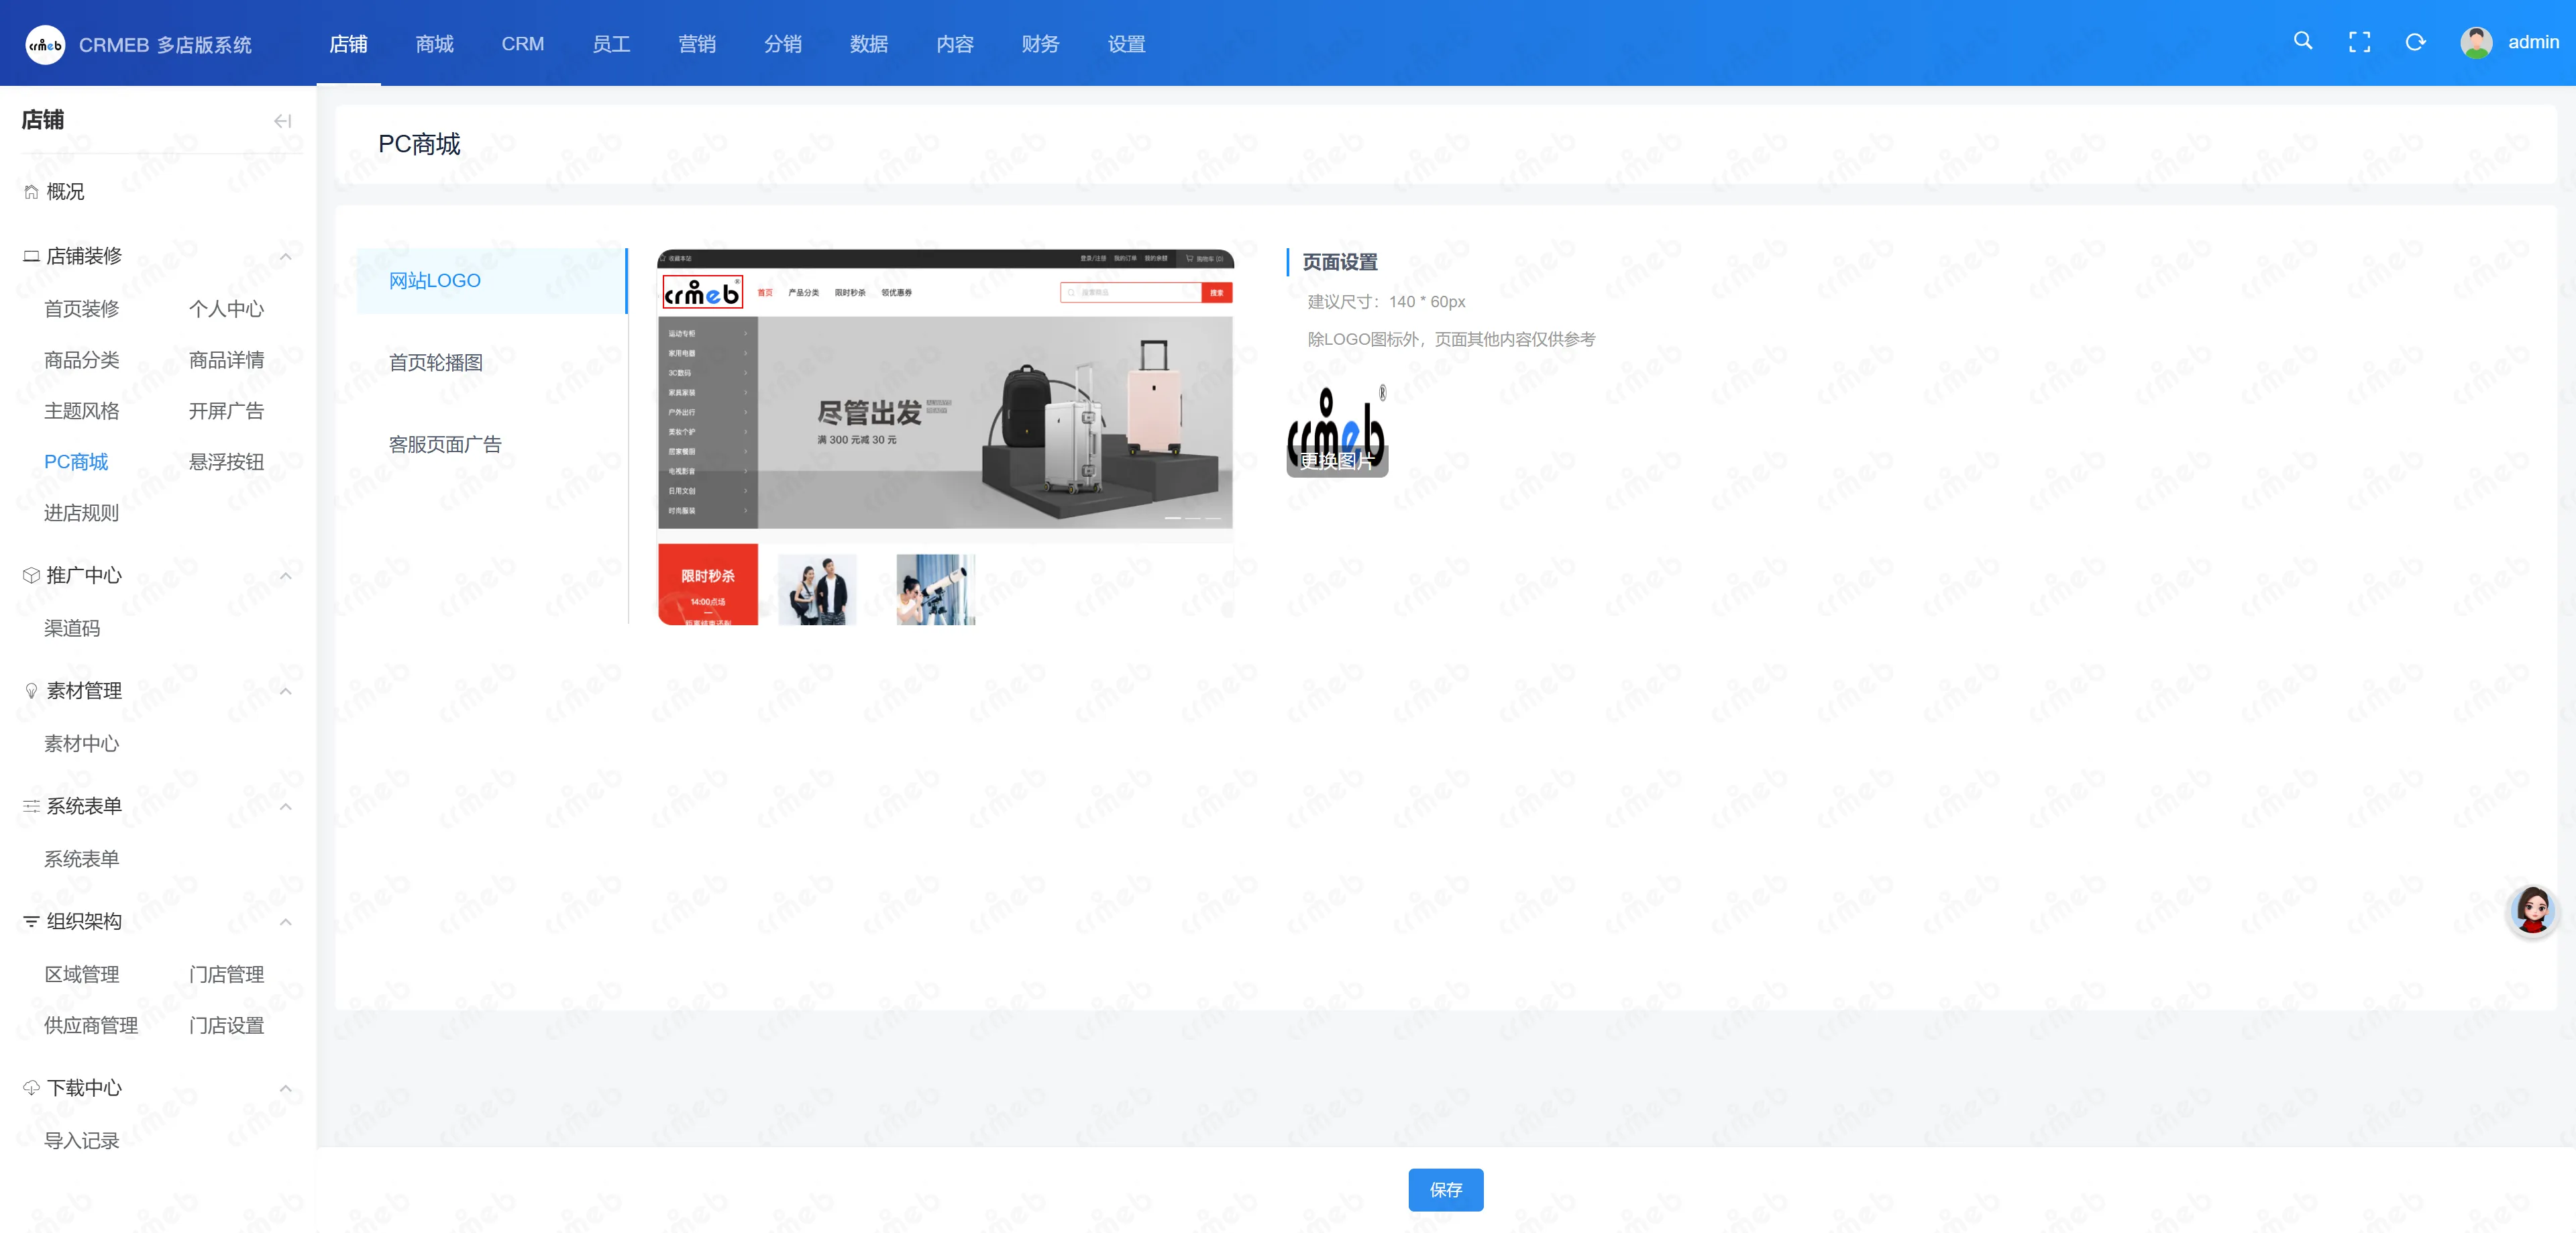Open the 商城 top menu
This screenshot has height=1233, width=2576.
[434, 44]
